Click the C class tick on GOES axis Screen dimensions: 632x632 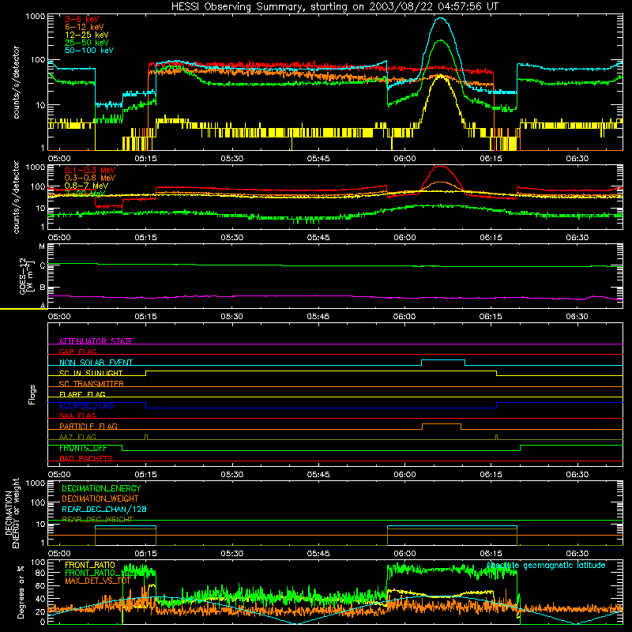point(43,265)
